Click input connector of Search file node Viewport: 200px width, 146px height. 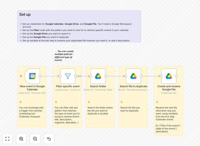[x=126, y=76]
